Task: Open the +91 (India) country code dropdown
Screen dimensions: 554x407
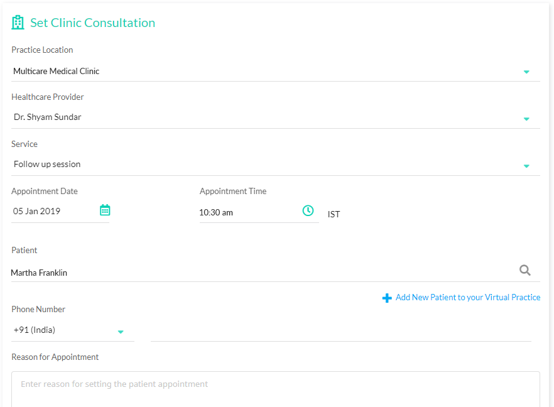Action: pos(72,330)
